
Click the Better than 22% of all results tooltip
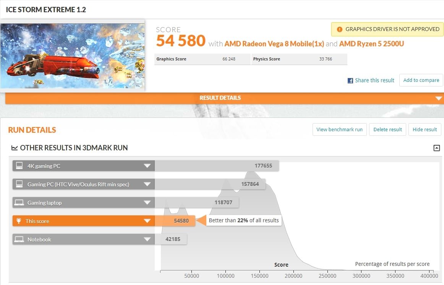tap(244, 220)
